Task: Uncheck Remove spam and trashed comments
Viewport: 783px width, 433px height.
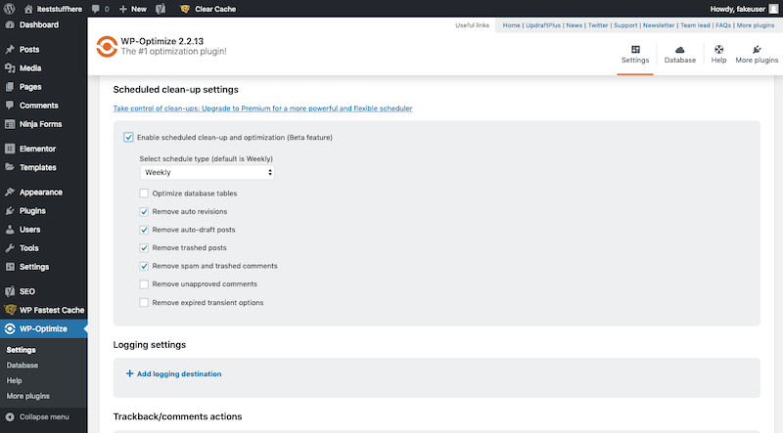Action: [x=144, y=266]
